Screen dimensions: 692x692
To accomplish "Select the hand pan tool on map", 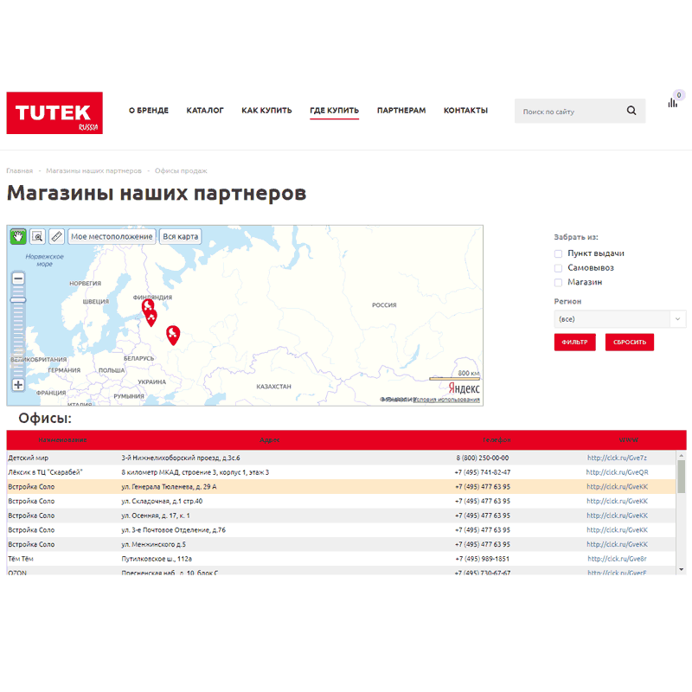I will click(x=18, y=236).
